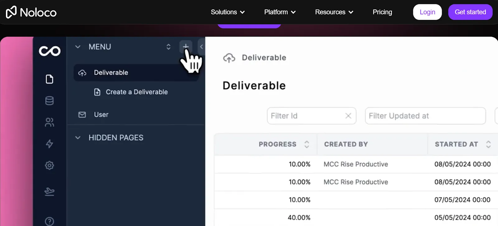
Task: Click the Get started button
Action: [x=470, y=12]
